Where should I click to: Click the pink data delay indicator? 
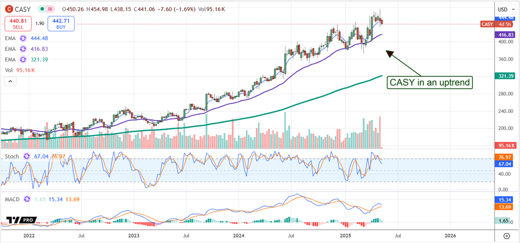pyautogui.click(x=51, y=9)
